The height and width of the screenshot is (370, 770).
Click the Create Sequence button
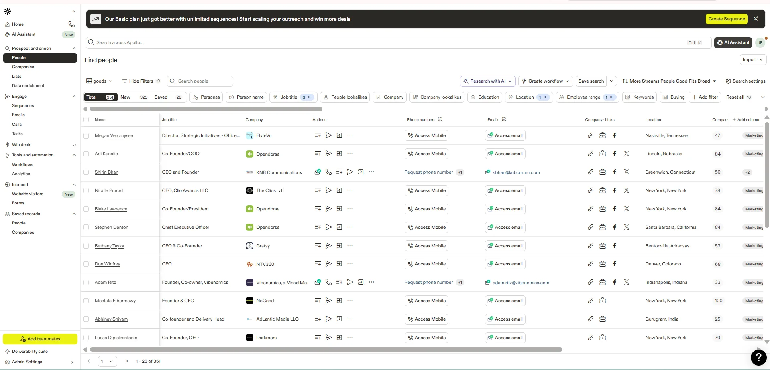(726, 19)
